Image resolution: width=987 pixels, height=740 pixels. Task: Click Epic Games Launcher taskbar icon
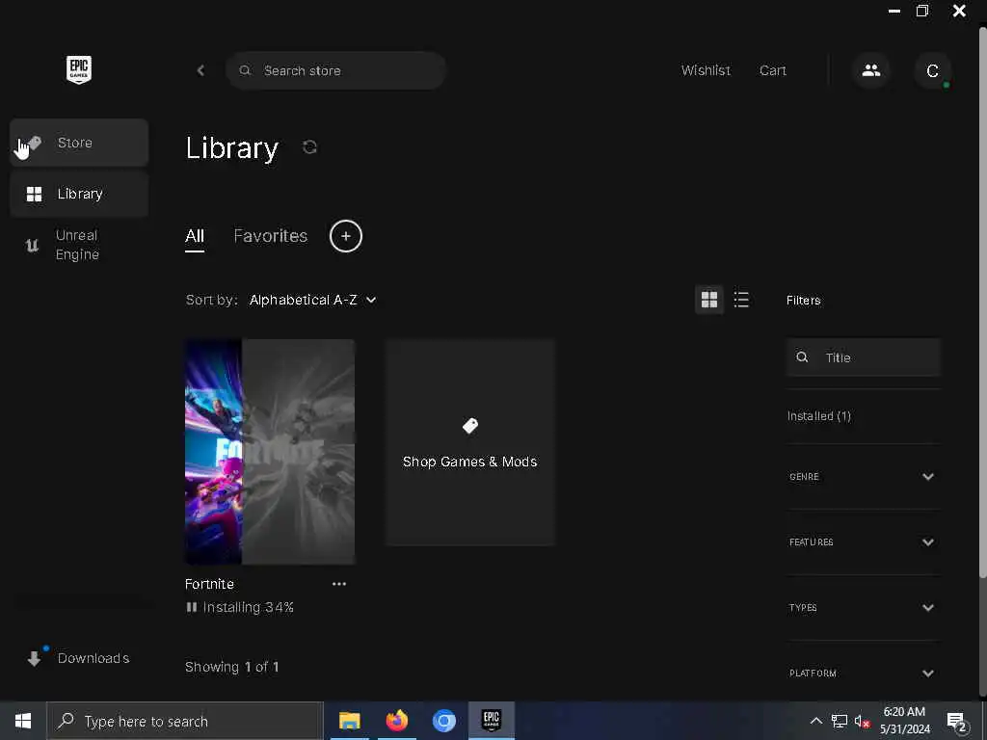[491, 721]
